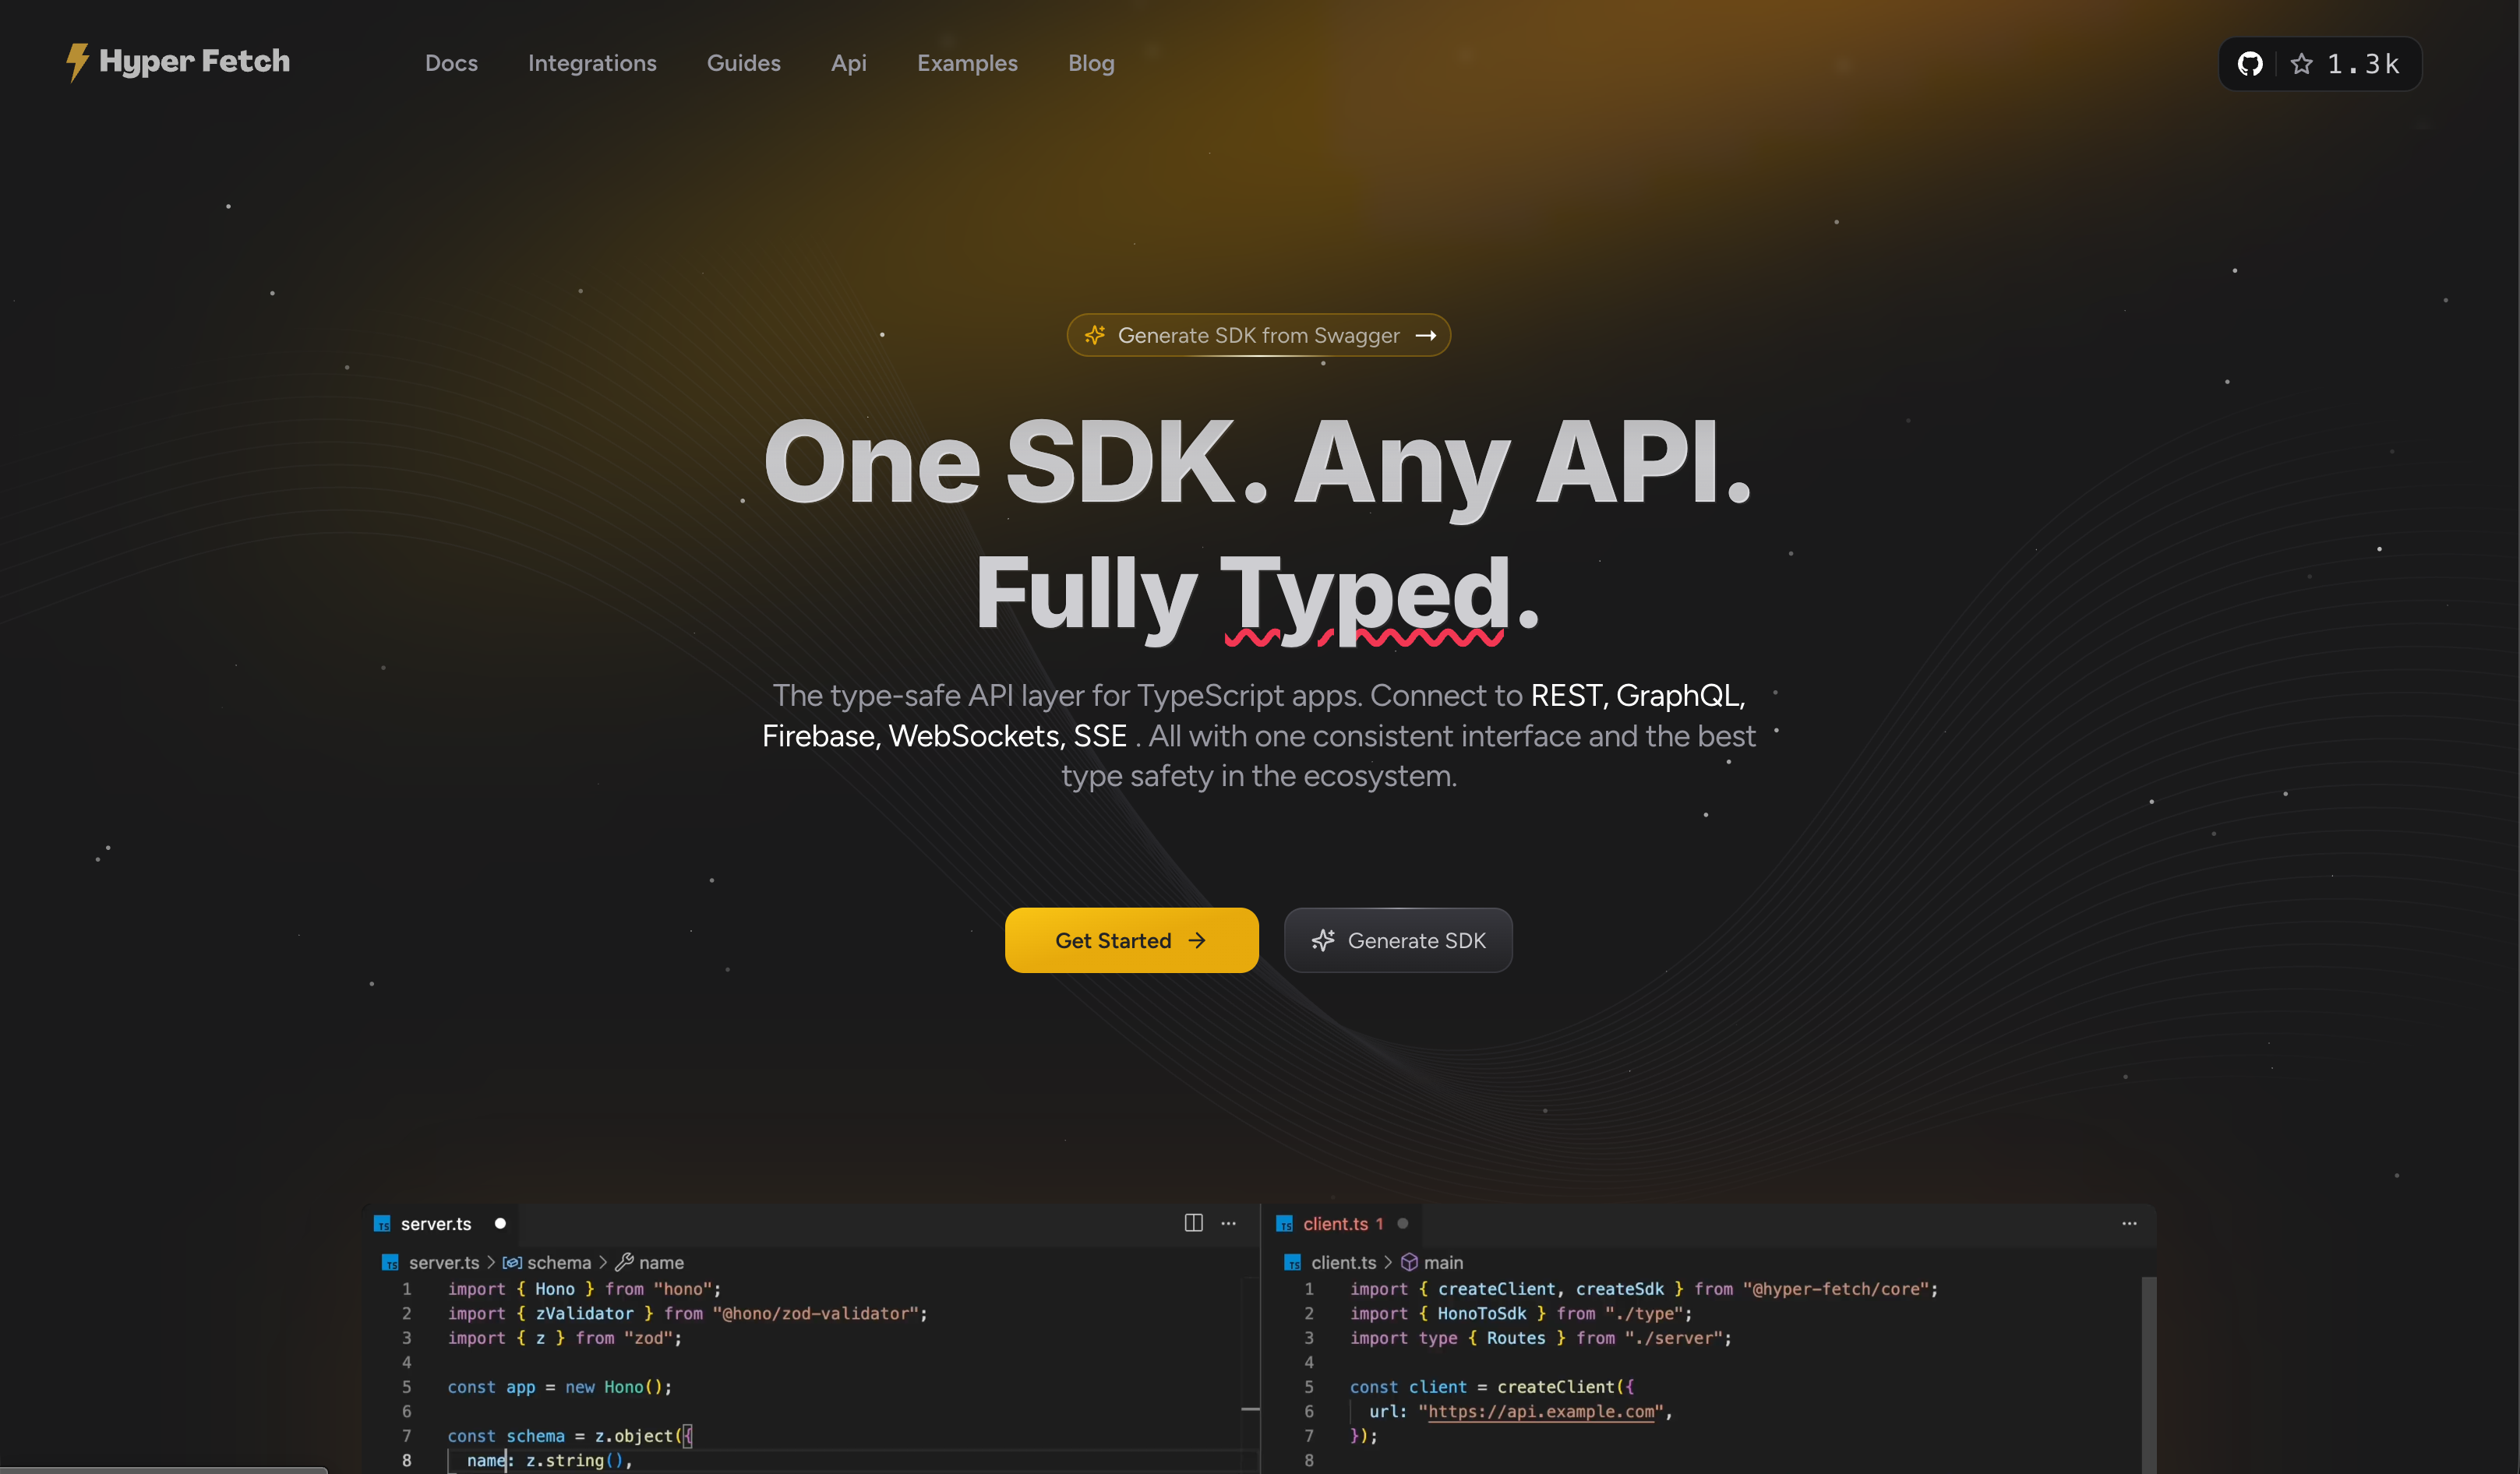Click the arrow in the Swagger pill
This screenshot has width=2520, height=1474.
click(1426, 335)
